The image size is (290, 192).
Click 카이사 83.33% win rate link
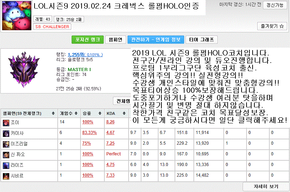click(89, 133)
